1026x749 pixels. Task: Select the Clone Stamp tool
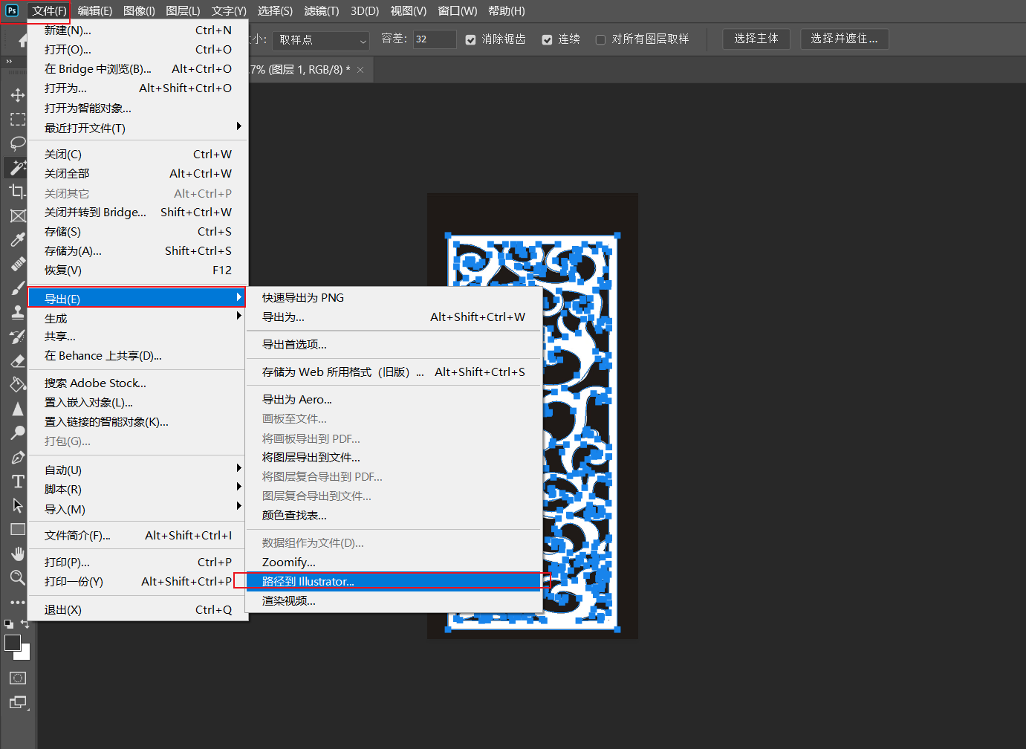pos(18,313)
